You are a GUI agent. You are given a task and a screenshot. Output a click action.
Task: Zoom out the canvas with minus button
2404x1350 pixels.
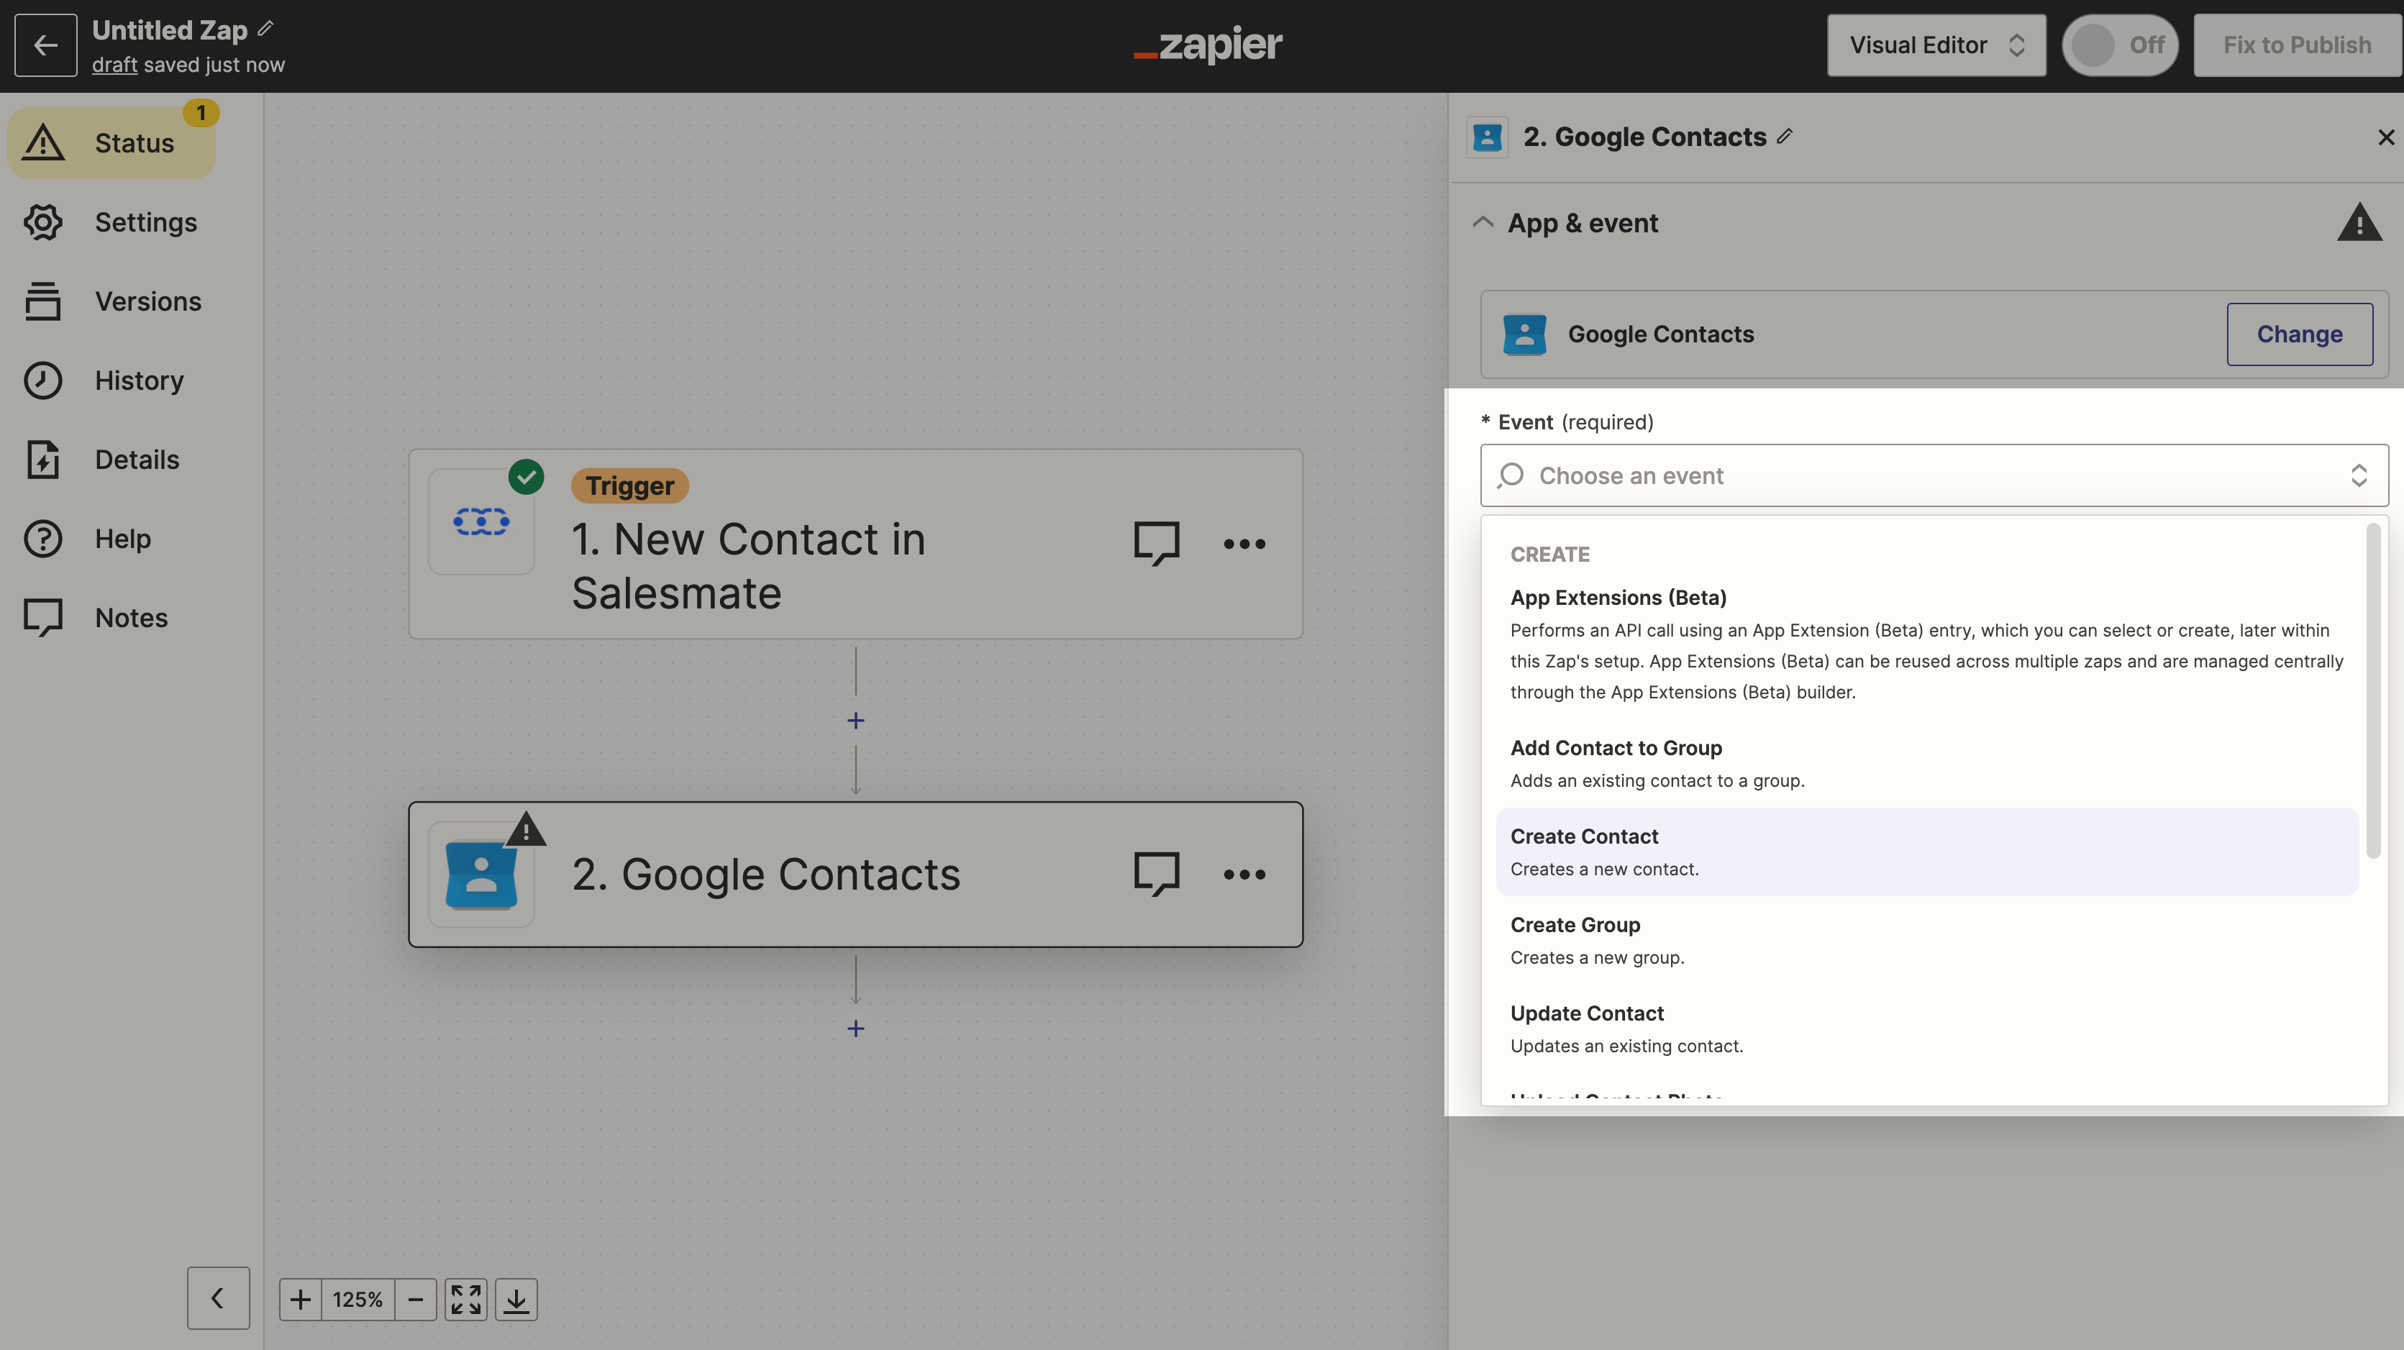[416, 1300]
